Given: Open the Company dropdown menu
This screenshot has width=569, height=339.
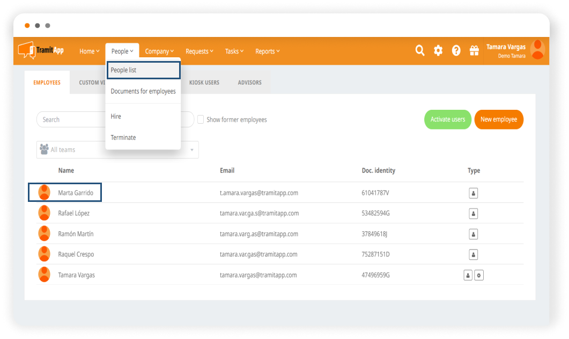Looking at the screenshot, I should [159, 51].
